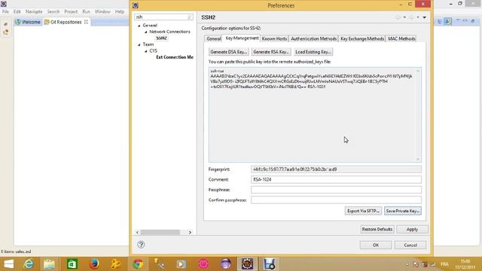
Task: Select the CVS tree item
Action: 153,50
